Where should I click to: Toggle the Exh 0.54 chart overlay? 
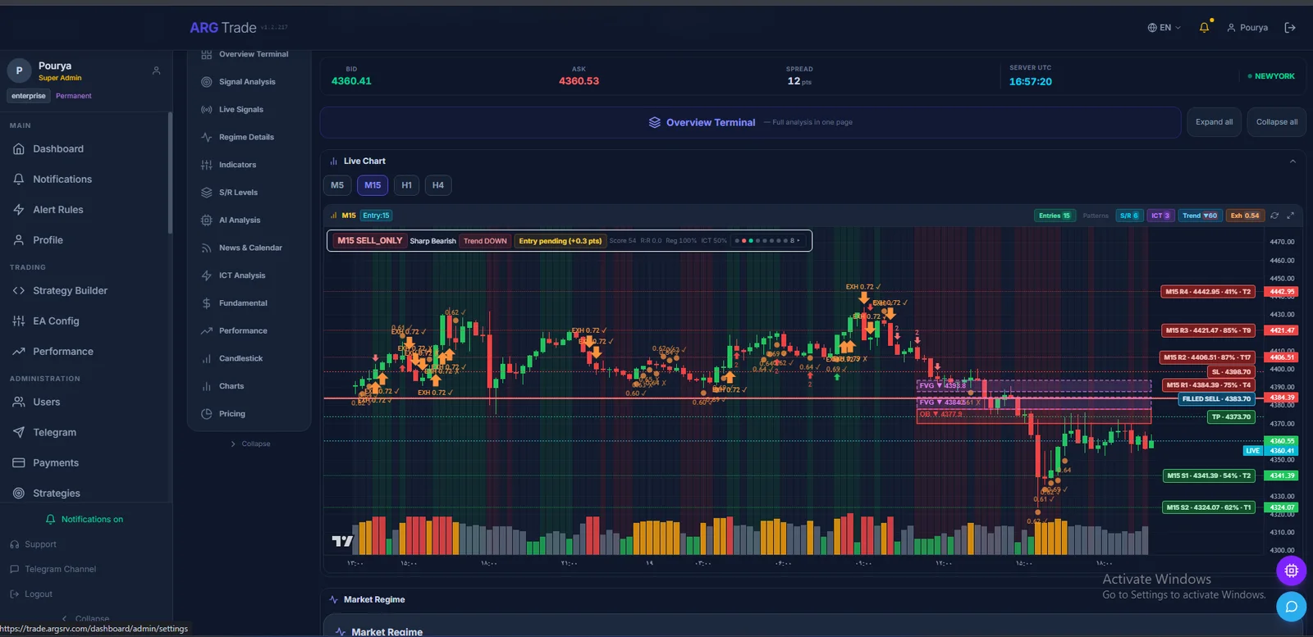point(1245,216)
